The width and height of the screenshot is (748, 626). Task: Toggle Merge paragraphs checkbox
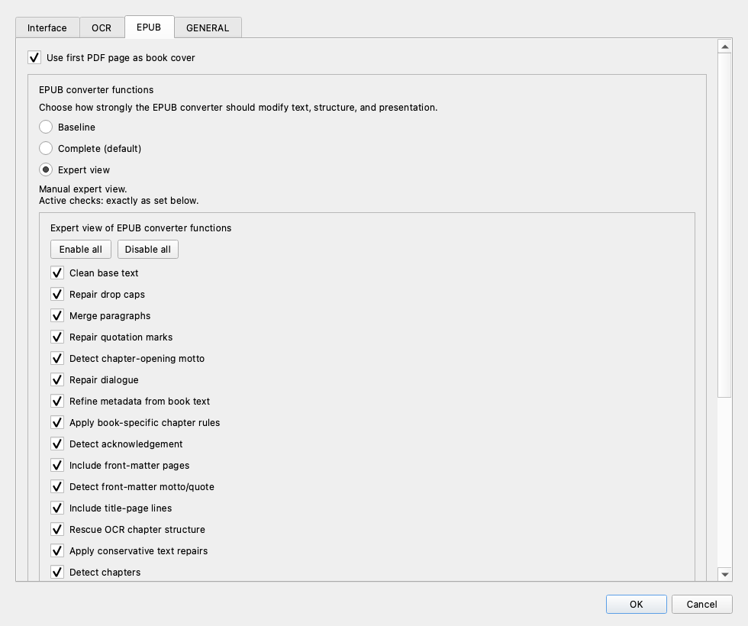coord(57,316)
